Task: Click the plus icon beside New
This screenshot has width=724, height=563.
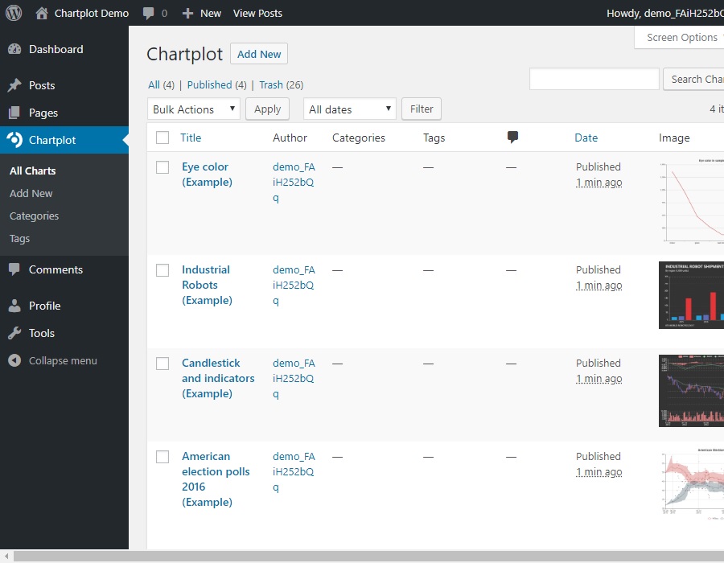Action: coord(187,14)
